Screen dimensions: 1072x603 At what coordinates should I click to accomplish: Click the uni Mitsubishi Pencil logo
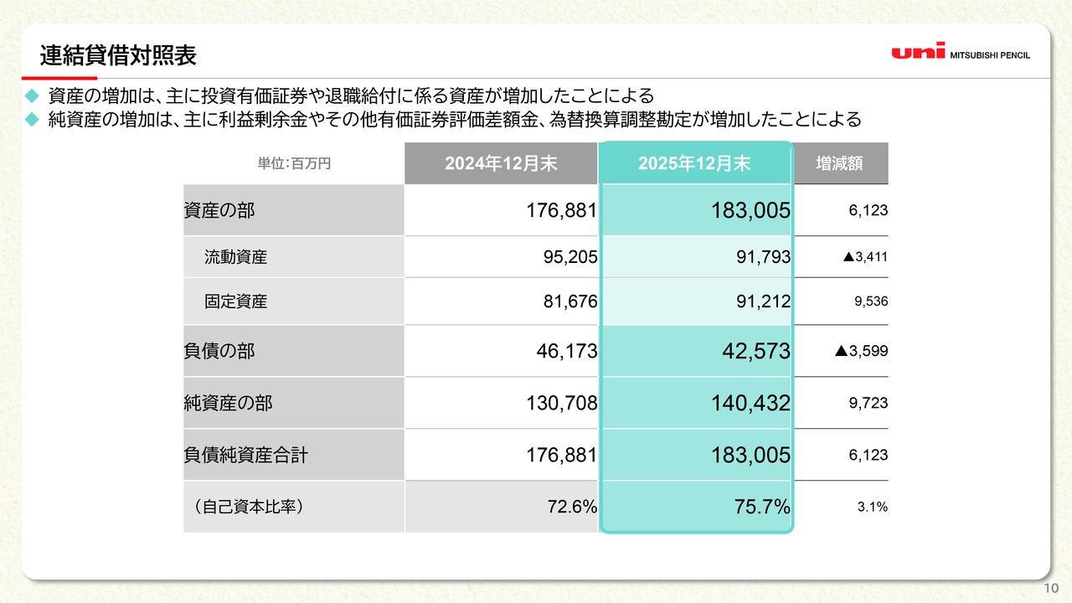pyautogui.click(x=961, y=53)
